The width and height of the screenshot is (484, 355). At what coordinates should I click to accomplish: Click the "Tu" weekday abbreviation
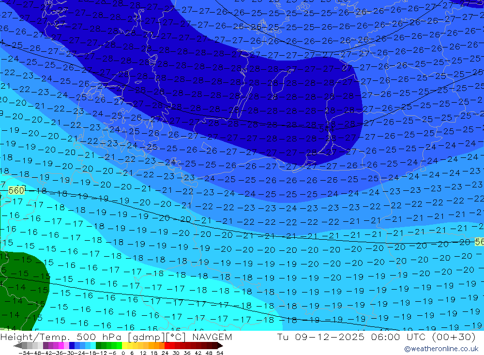coord(283,337)
